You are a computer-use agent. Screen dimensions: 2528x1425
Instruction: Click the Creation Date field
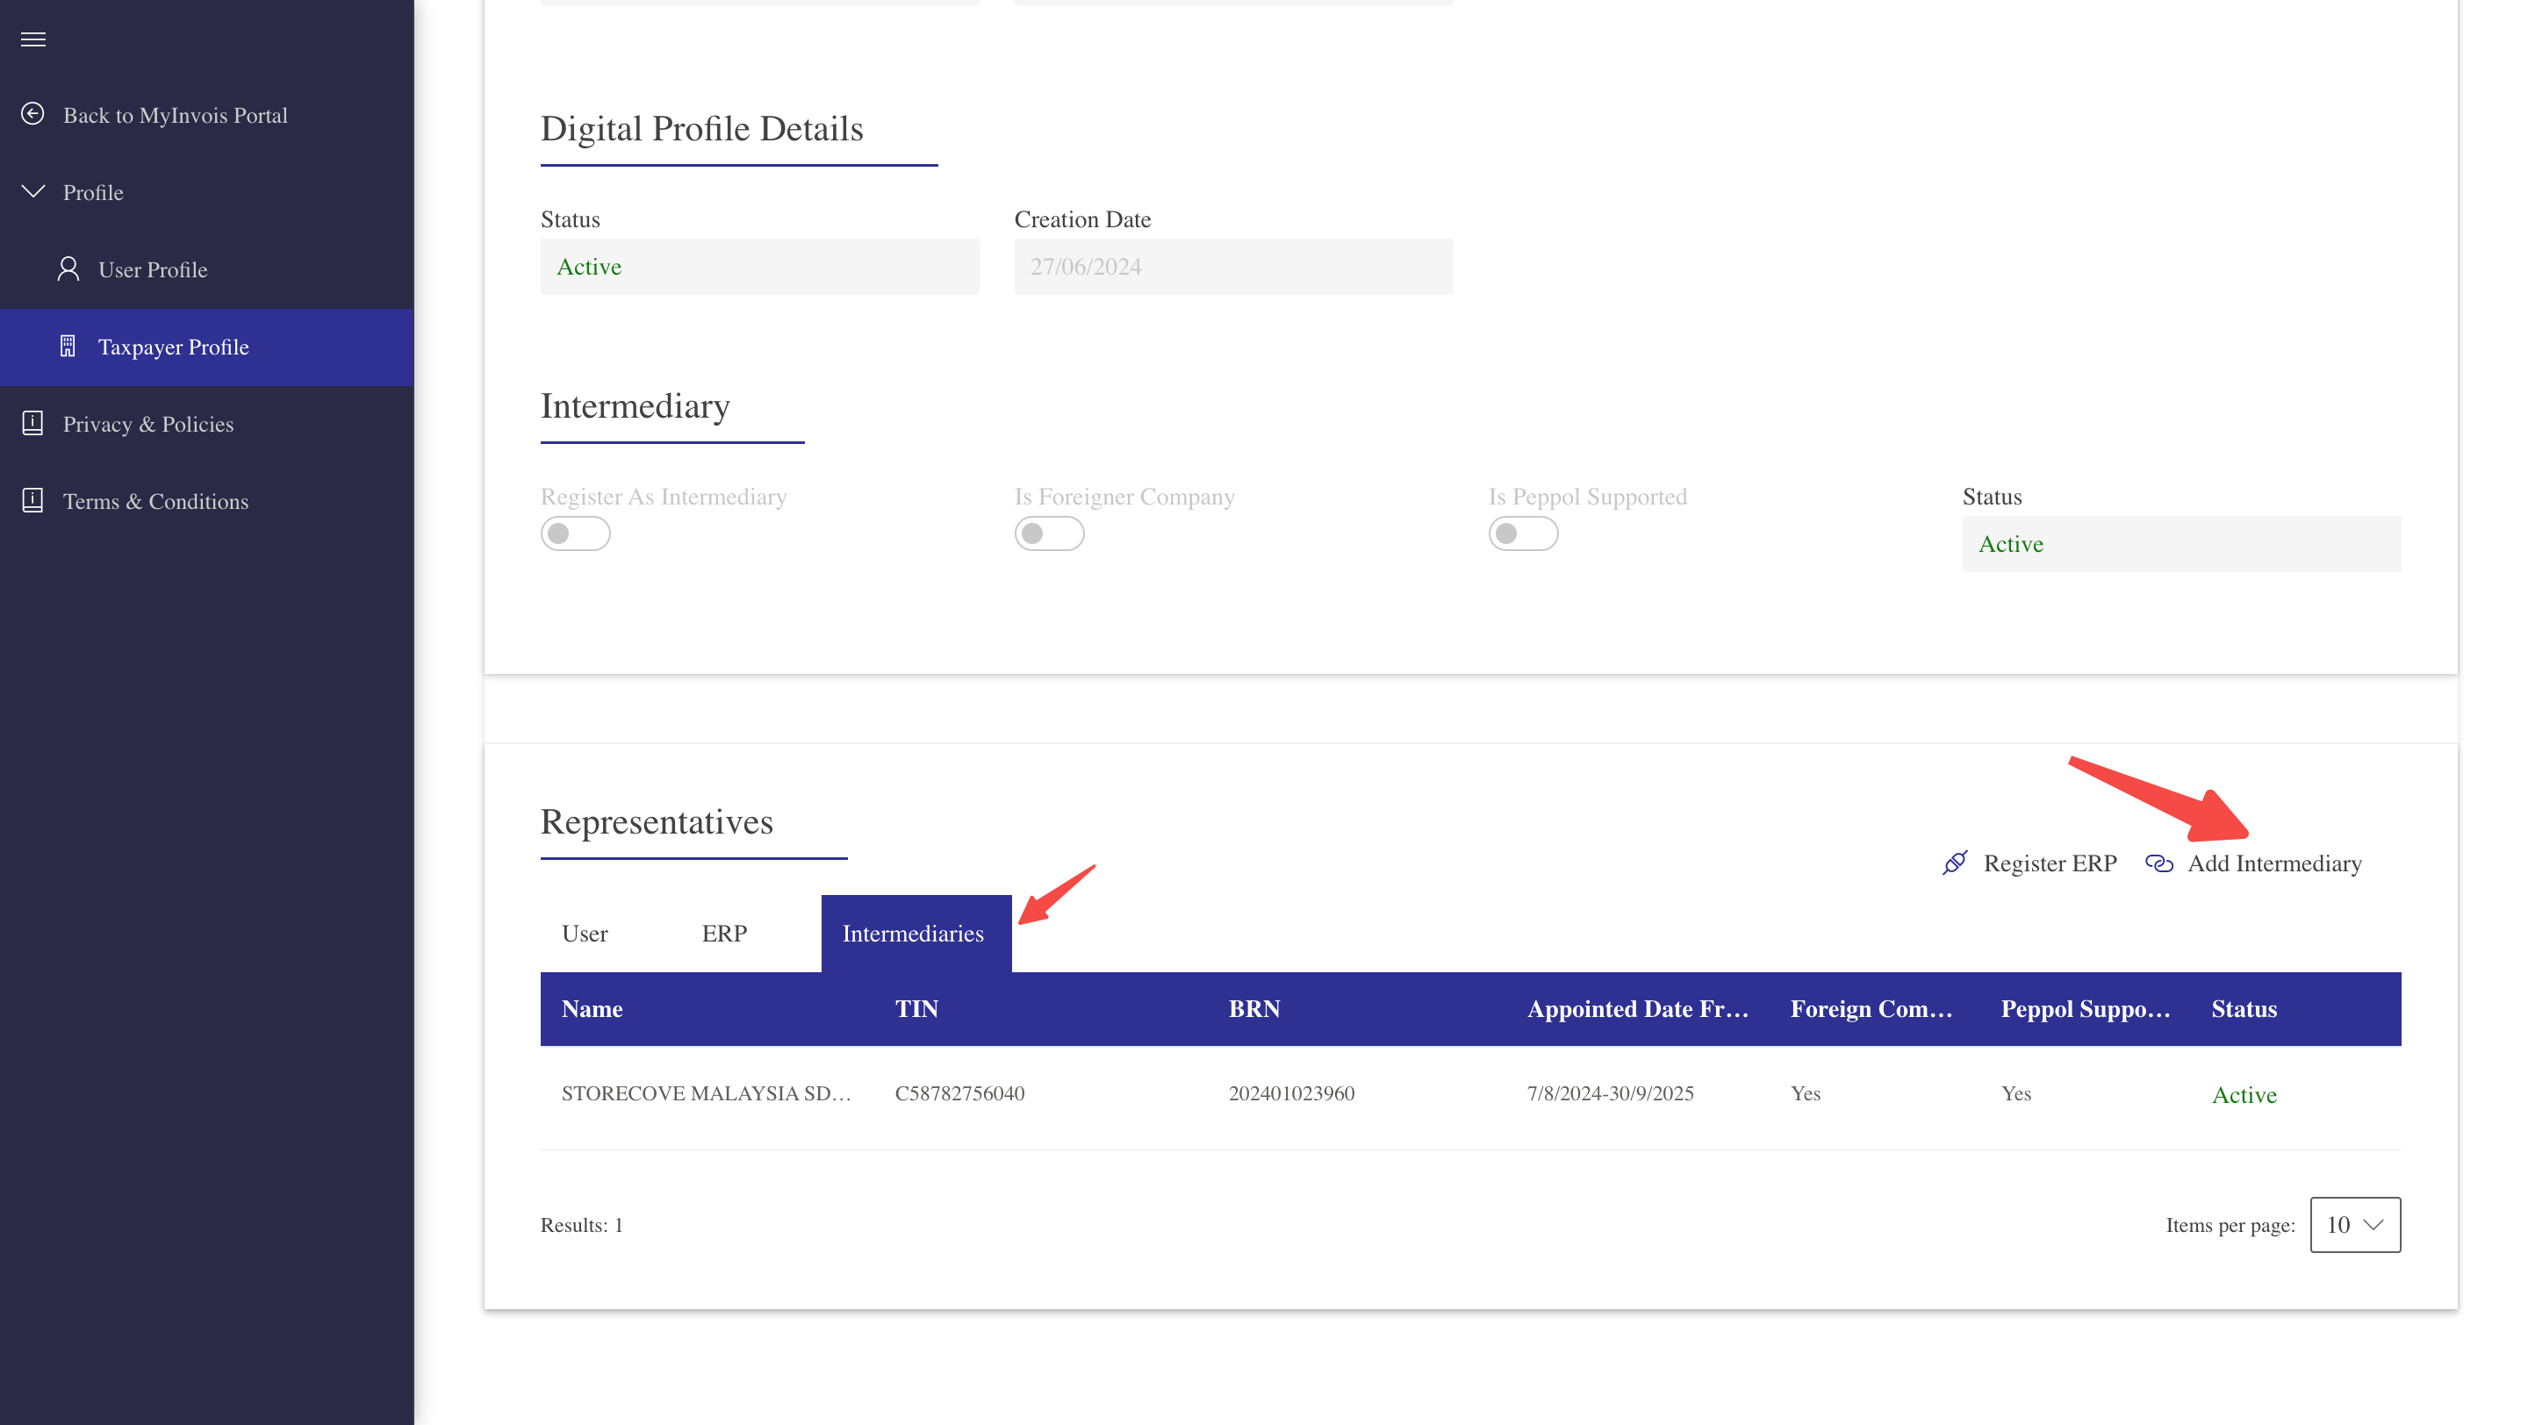(x=1232, y=267)
